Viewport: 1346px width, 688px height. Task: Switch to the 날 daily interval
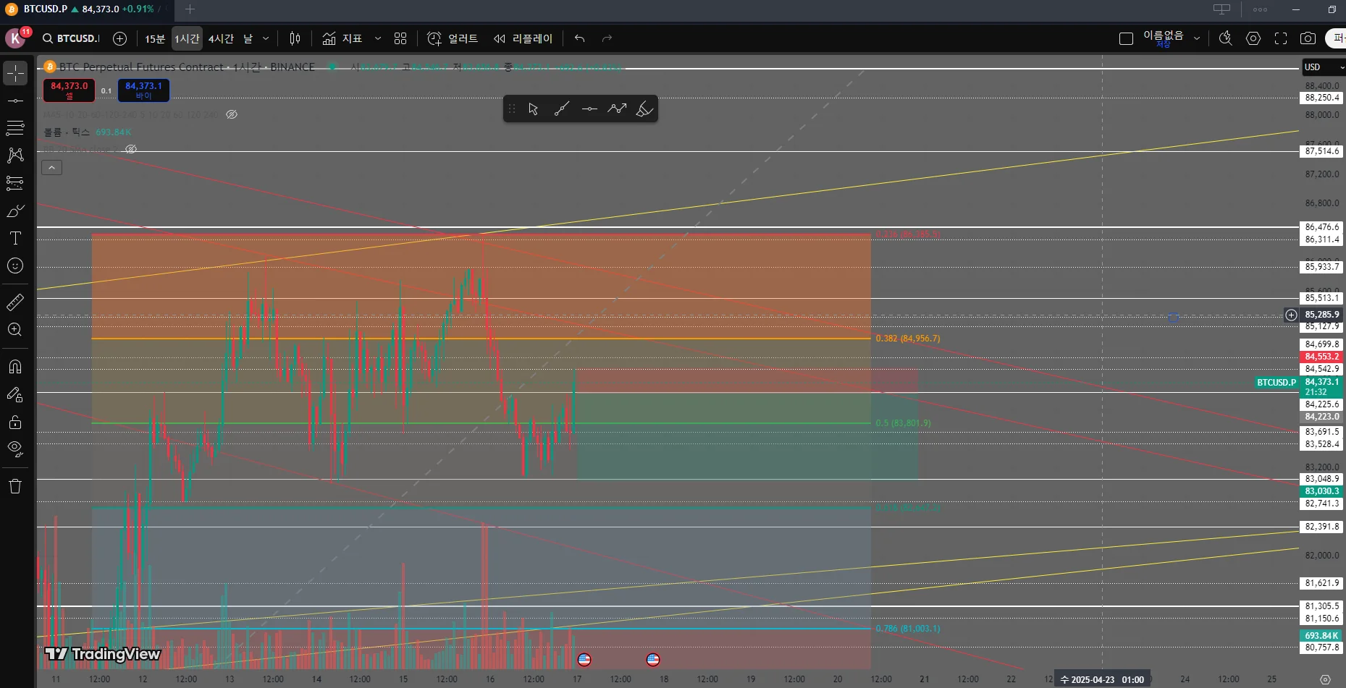click(248, 38)
